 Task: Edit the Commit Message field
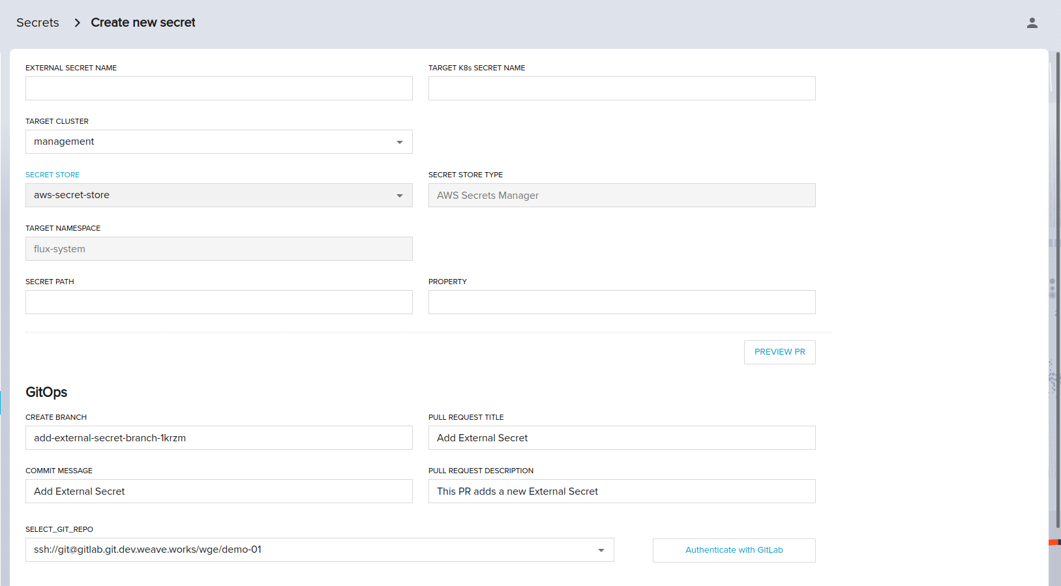coord(219,491)
